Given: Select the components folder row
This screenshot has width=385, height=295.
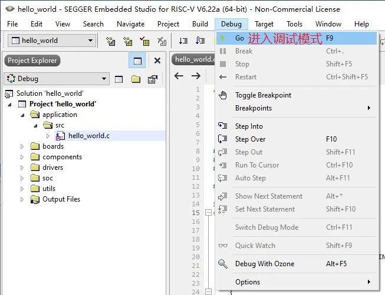Looking at the screenshot, I should pyautogui.click(x=62, y=157).
